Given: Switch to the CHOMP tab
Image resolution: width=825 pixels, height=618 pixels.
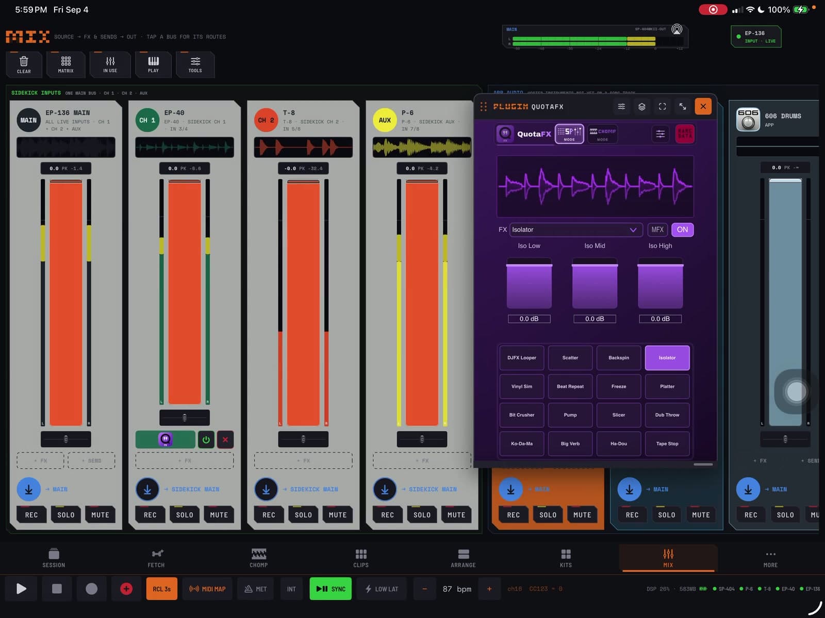Looking at the screenshot, I should (259, 558).
